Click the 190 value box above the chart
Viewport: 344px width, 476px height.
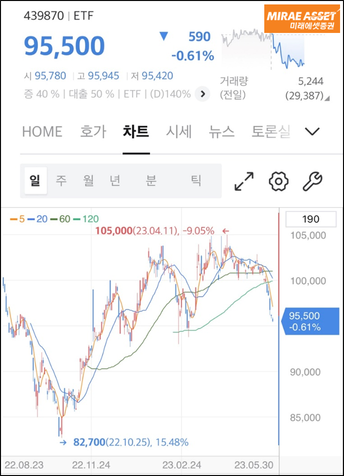311,219
